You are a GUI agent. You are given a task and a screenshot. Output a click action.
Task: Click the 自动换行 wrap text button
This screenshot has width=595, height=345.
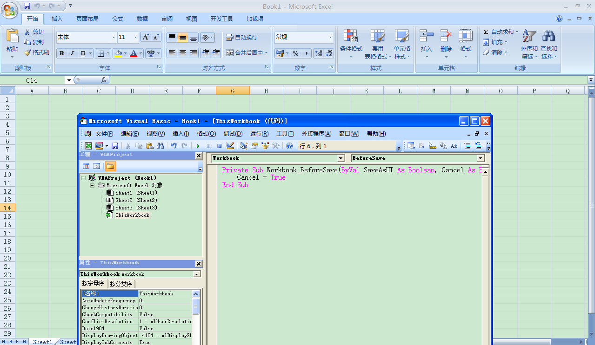click(x=241, y=37)
